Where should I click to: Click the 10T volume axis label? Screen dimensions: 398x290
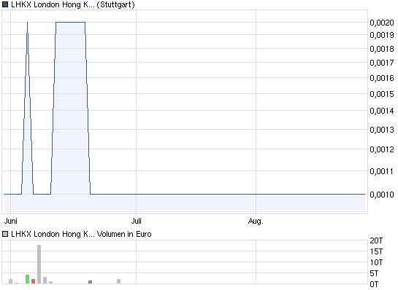point(376,262)
